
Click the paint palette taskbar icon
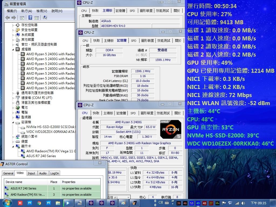pyautogui.click(x=123, y=203)
